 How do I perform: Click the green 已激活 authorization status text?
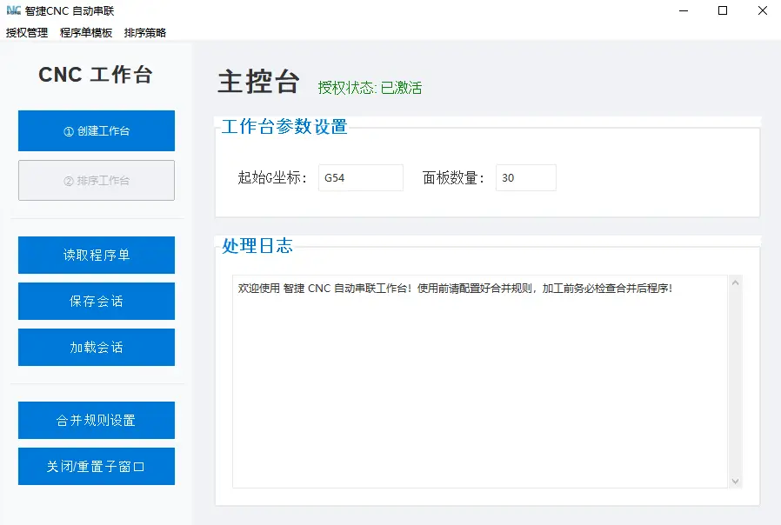point(405,87)
